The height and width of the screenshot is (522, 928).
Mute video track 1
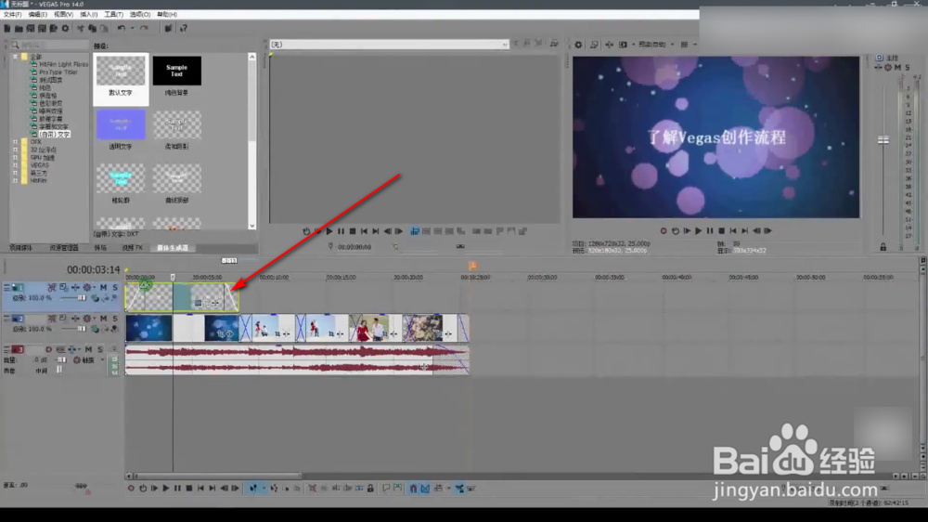104,287
